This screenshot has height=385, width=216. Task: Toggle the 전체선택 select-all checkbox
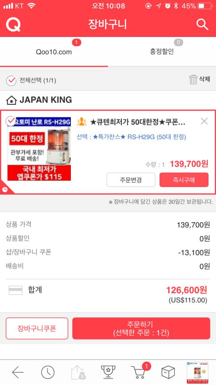click(11, 81)
